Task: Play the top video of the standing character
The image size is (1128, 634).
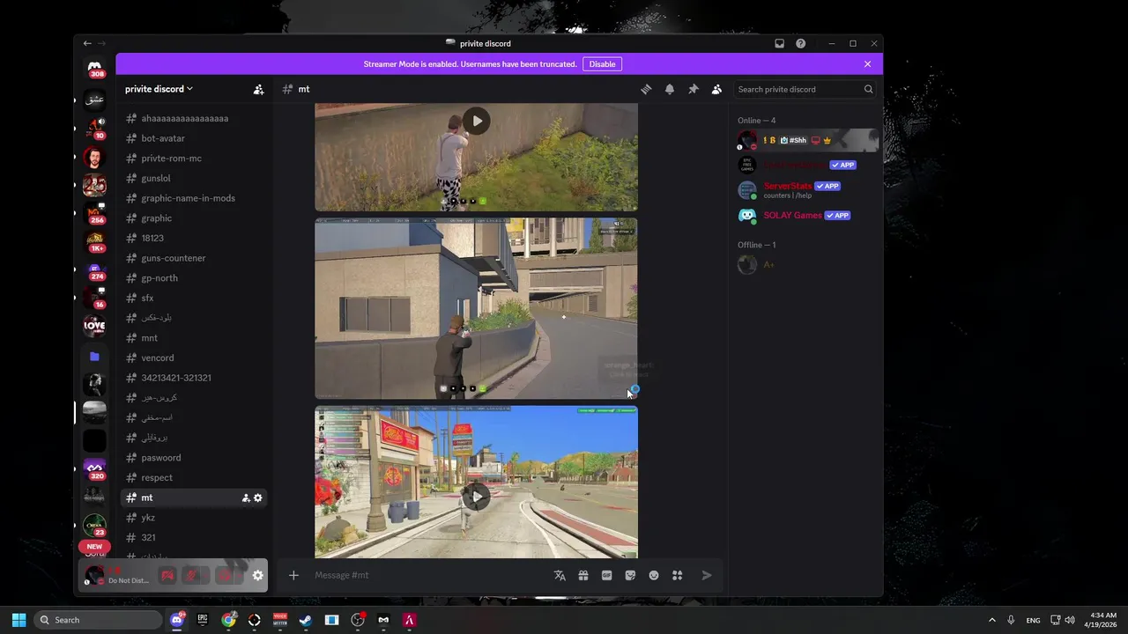Action: (x=477, y=121)
